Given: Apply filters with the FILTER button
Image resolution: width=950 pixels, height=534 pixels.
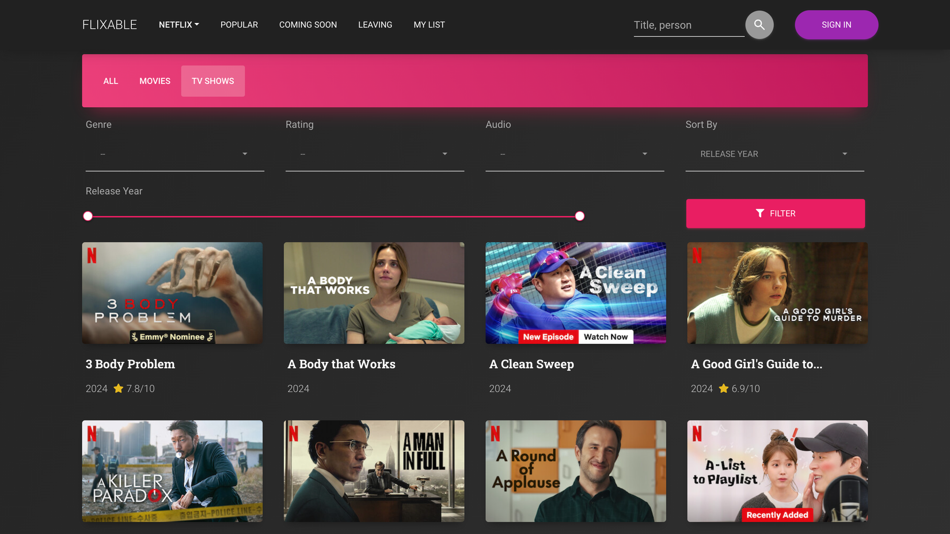Looking at the screenshot, I should pos(776,214).
